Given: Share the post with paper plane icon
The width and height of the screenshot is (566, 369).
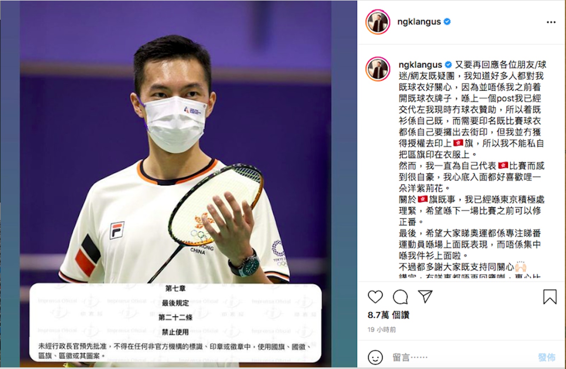Looking at the screenshot, I should (x=425, y=296).
